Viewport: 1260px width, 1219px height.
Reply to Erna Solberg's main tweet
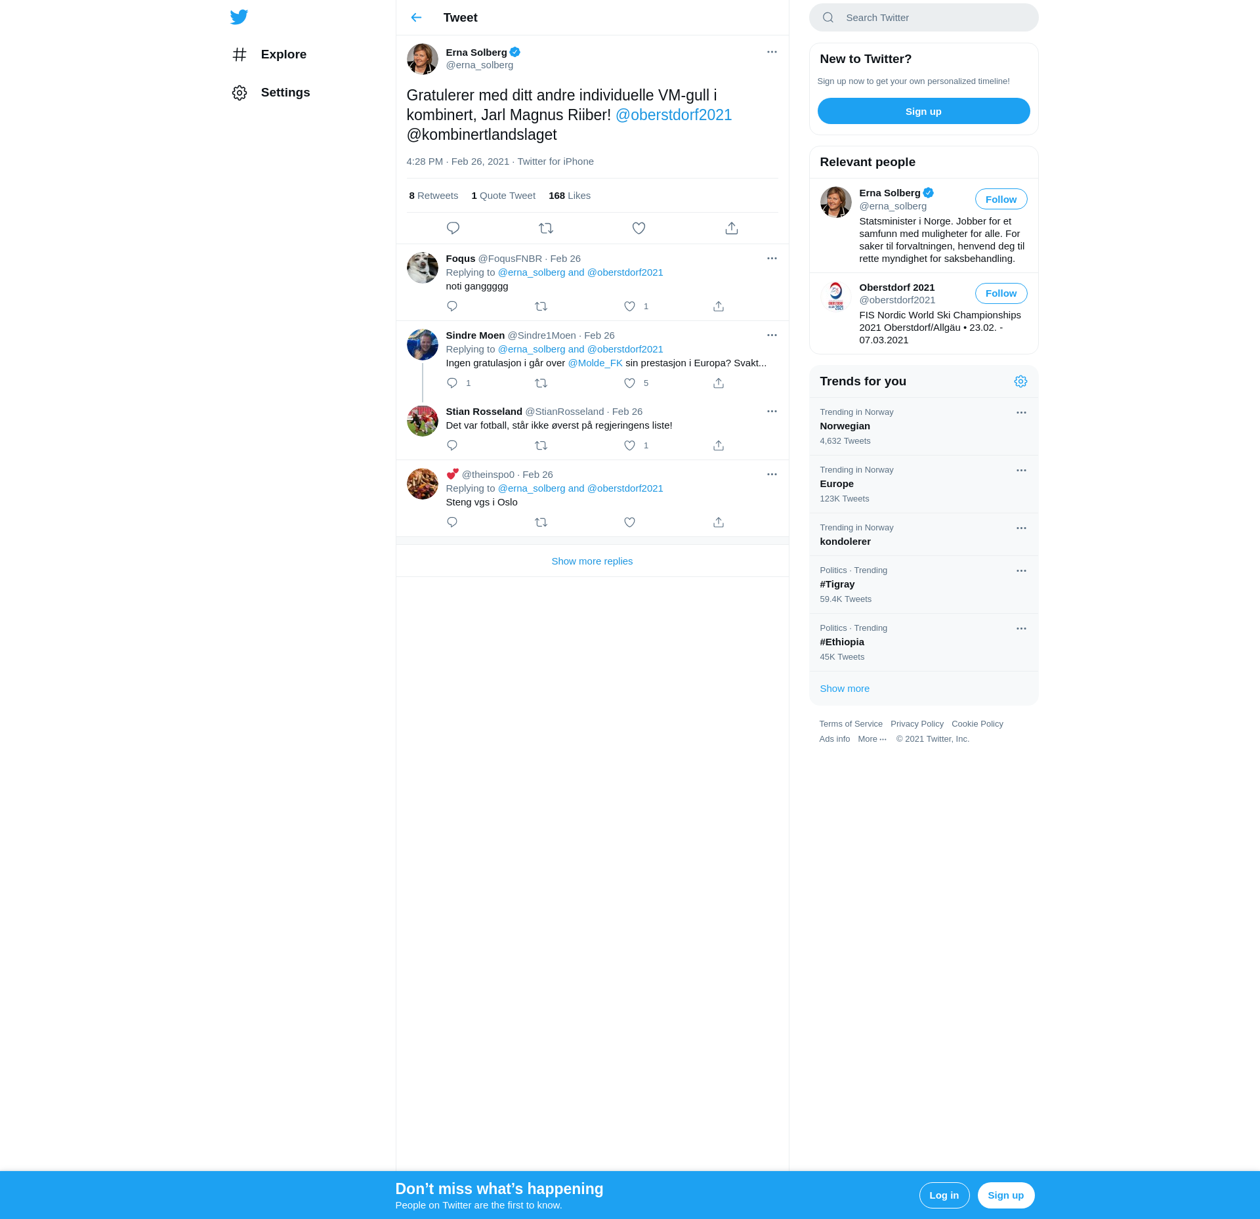(x=453, y=228)
